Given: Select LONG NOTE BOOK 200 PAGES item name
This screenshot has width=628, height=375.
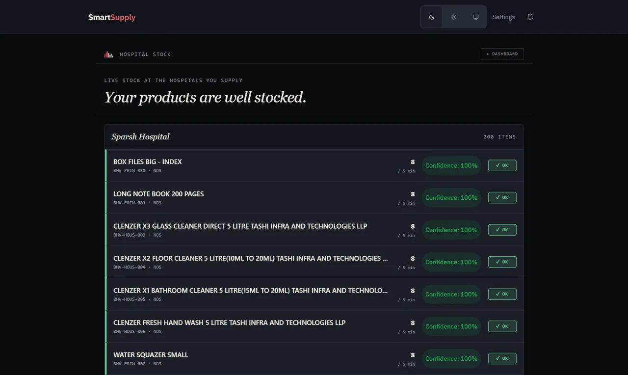Looking at the screenshot, I should 158,194.
